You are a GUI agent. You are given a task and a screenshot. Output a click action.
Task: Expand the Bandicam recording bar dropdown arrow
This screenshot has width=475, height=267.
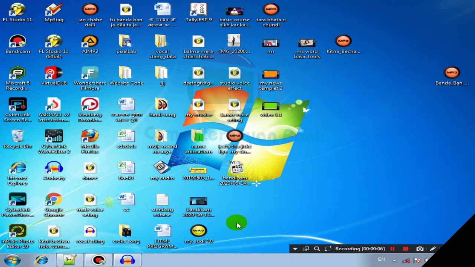pyautogui.click(x=295, y=249)
